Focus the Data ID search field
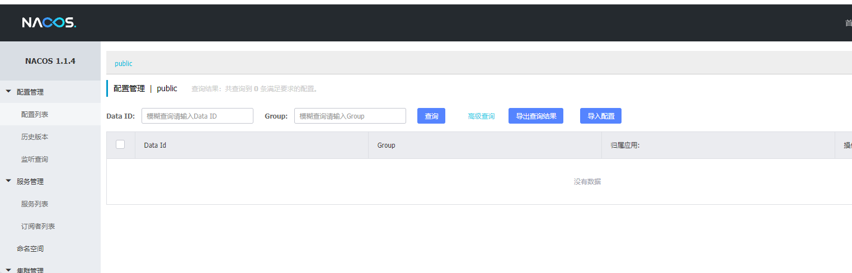 197,116
